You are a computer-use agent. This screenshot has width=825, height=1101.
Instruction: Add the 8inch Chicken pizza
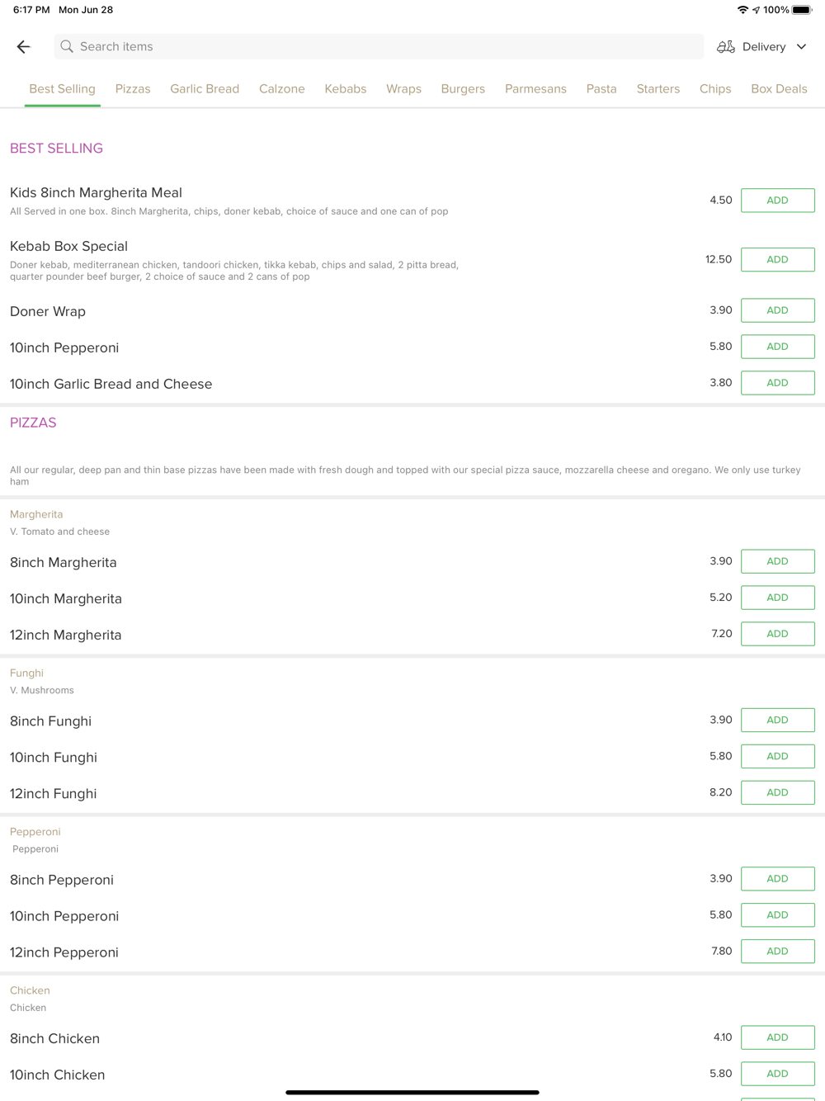click(x=777, y=1037)
